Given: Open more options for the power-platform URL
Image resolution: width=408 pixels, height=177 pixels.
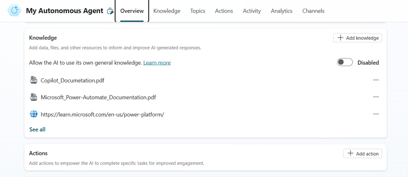Looking at the screenshot, I should (x=375, y=114).
